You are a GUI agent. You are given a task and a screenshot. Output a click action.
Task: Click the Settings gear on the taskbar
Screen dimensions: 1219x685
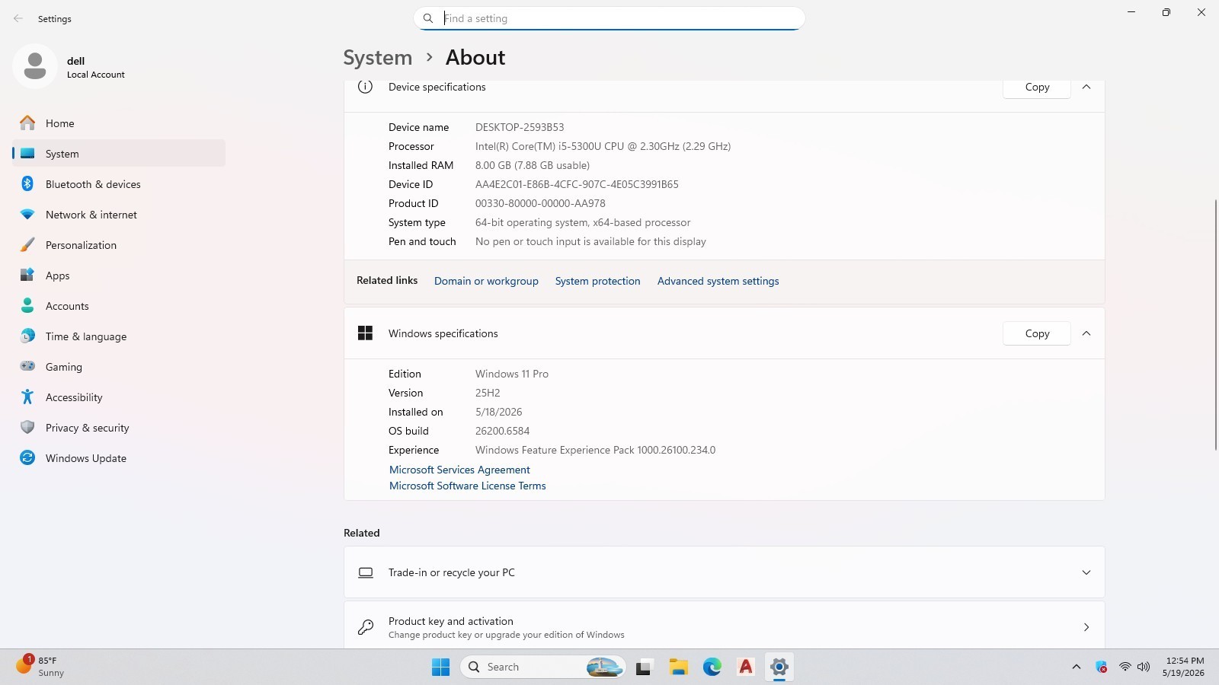point(779,667)
